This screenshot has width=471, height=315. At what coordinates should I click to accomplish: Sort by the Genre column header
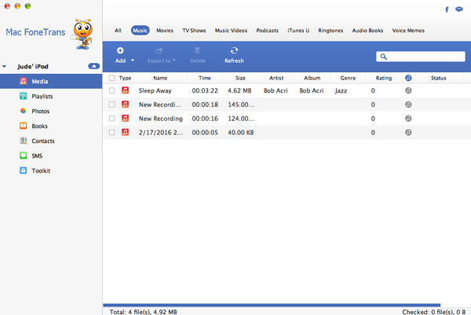(348, 78)
